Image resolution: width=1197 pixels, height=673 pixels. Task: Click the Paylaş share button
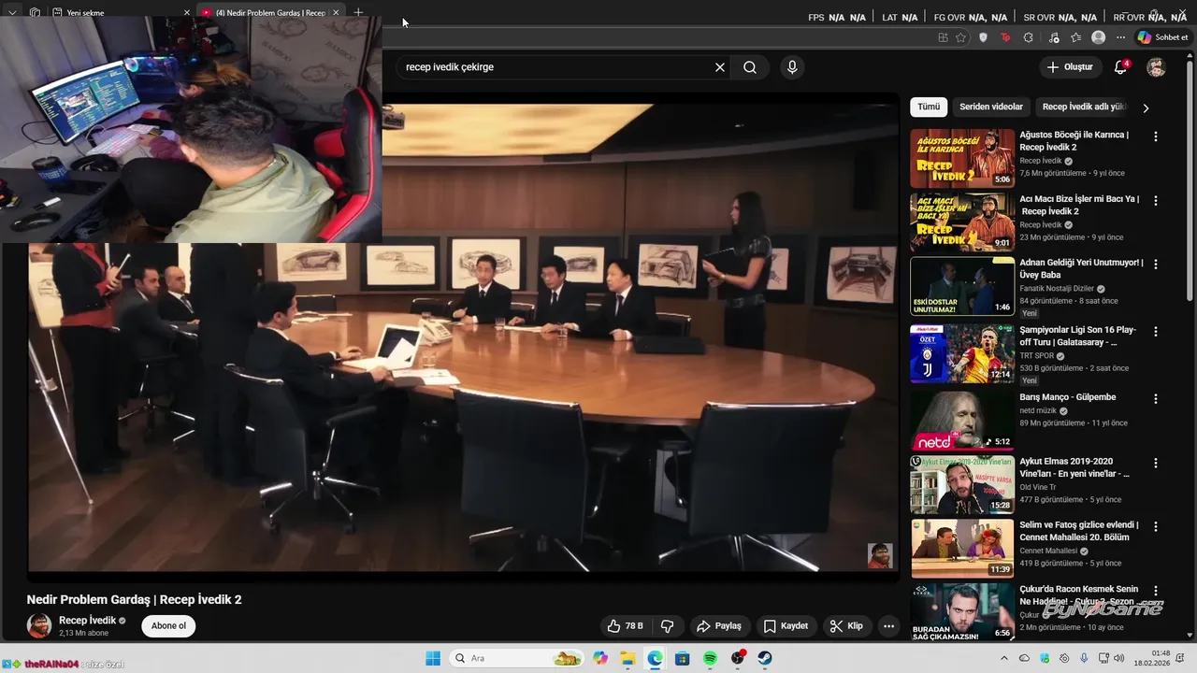pyautogui.click(x=719, y=626)
